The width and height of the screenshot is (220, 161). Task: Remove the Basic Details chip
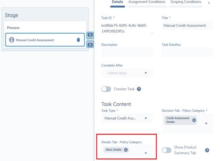[x=126, y=150]
